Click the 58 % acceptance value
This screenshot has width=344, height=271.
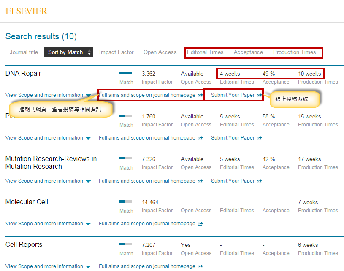click(x=269, y=117)
